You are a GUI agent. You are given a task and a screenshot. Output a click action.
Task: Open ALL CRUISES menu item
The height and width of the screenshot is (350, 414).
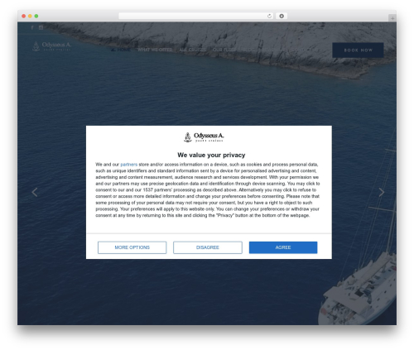point(192,50)
